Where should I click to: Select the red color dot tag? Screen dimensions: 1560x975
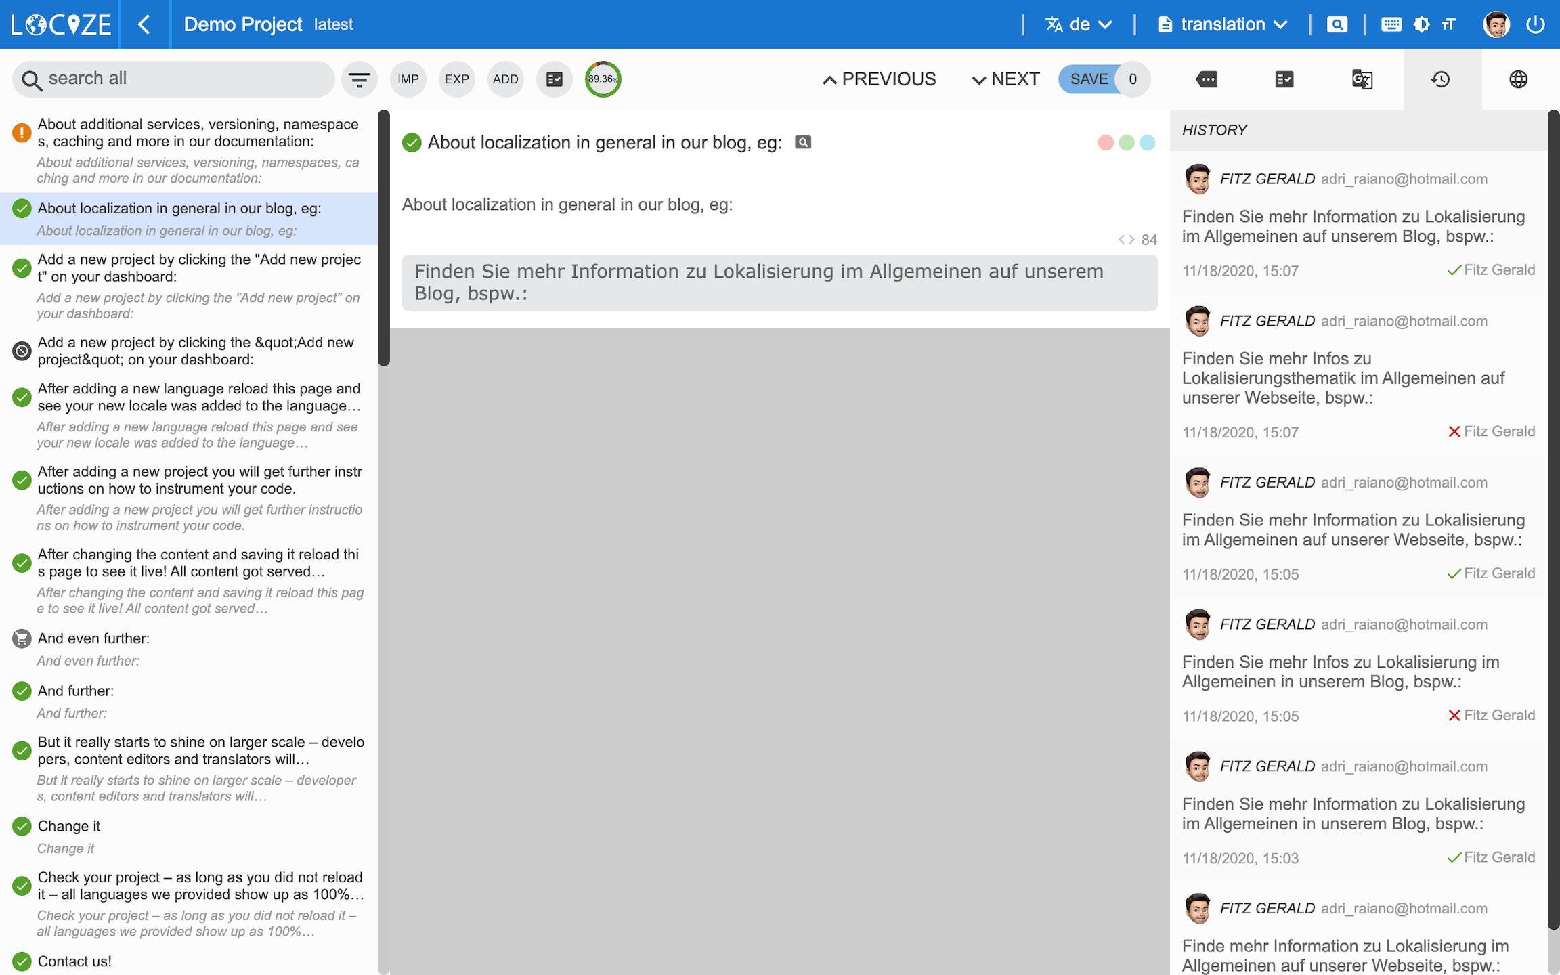[x=1106, y=143]
